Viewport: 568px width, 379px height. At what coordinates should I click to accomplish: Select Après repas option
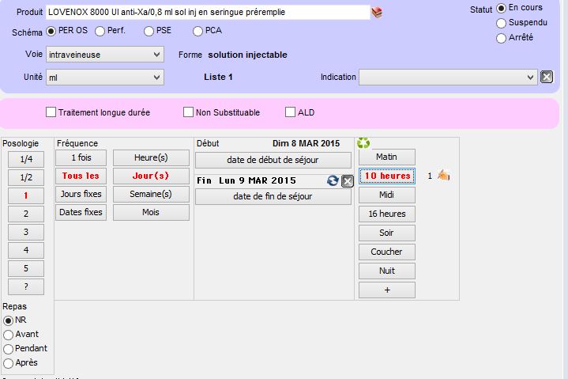coord(8,363)
